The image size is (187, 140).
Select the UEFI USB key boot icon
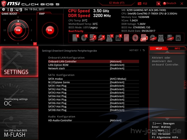coord(110,38)
